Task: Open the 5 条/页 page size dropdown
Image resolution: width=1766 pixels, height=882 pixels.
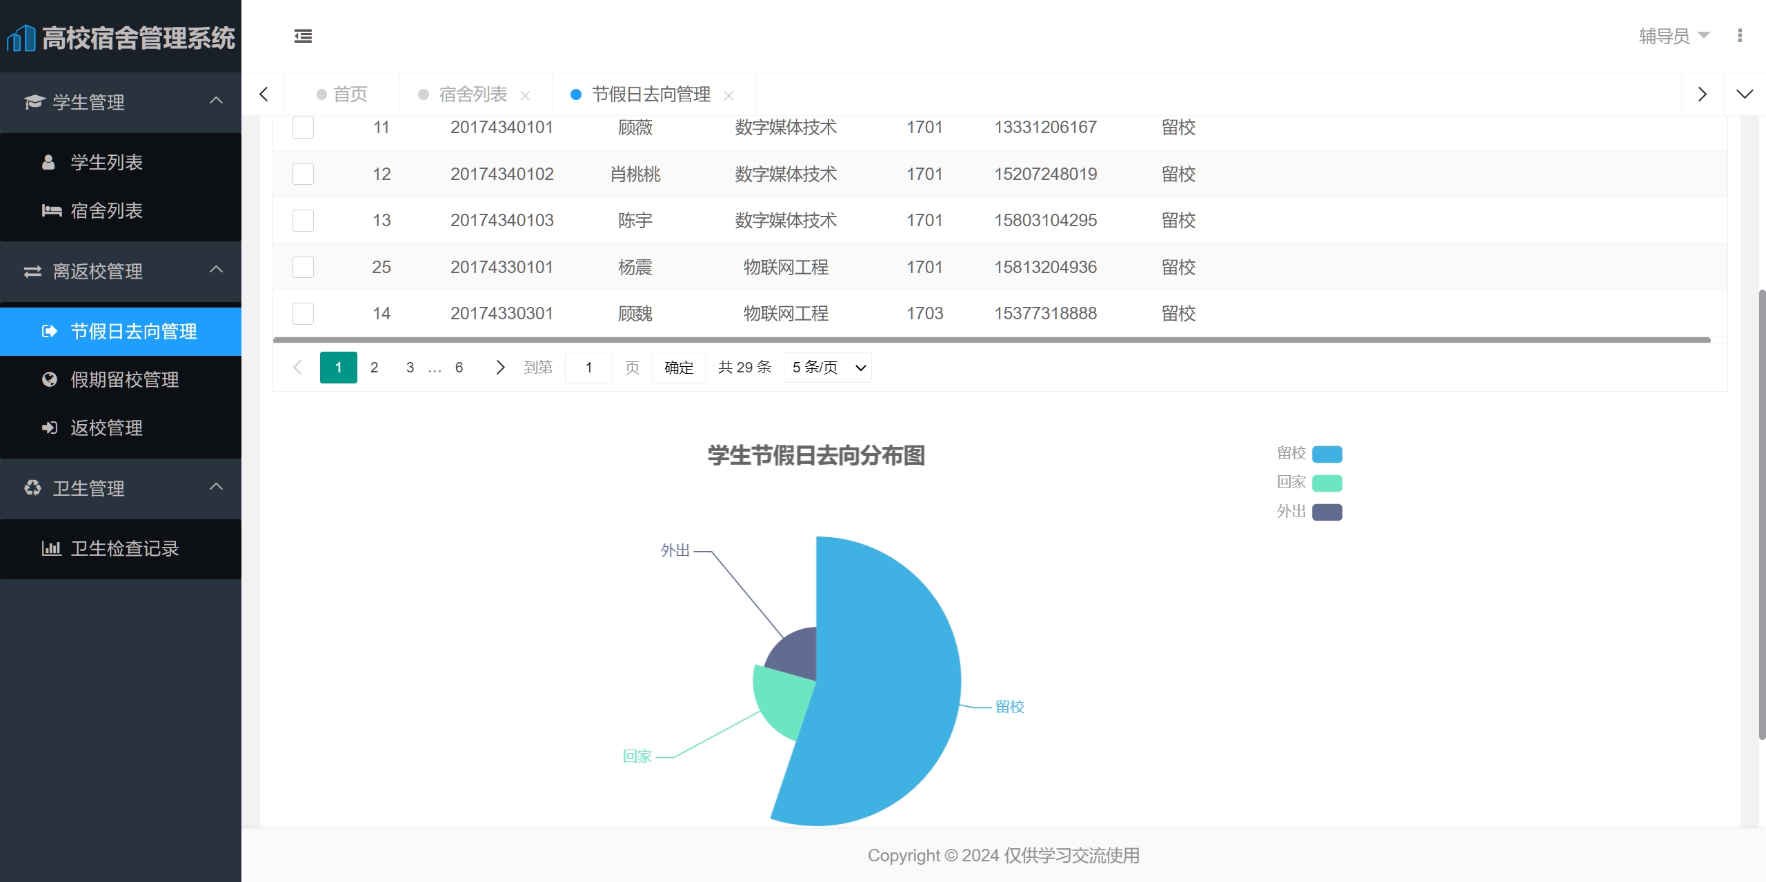Action: click(828, 368)
